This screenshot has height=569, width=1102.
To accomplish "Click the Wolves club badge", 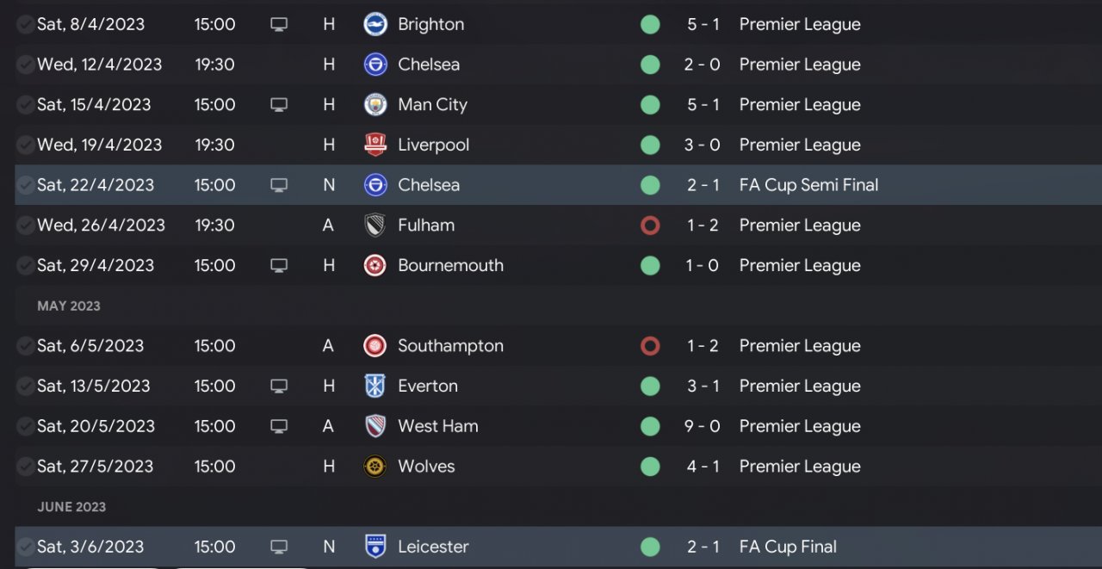I will click(x=375, y=467).
